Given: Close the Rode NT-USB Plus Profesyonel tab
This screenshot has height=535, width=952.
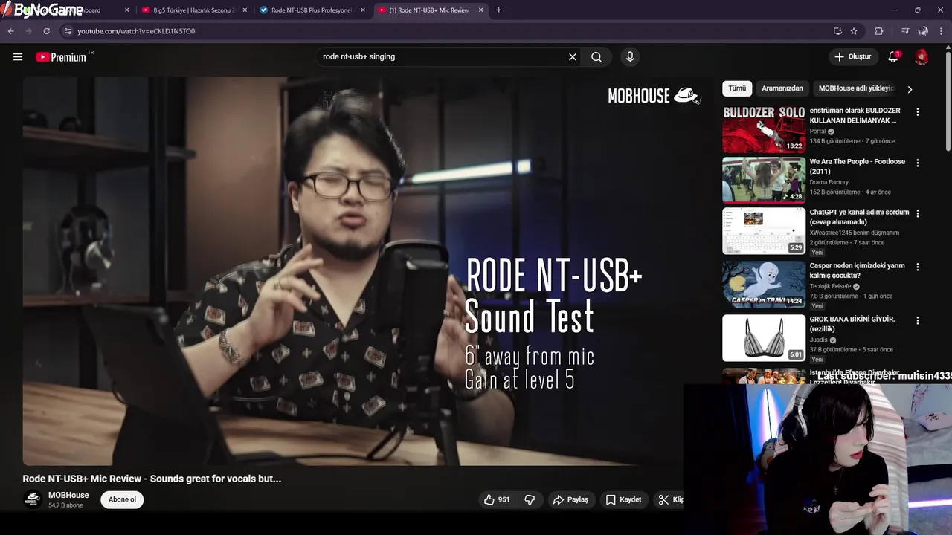Looking at the screenshot, I should (x=363, y=10).
